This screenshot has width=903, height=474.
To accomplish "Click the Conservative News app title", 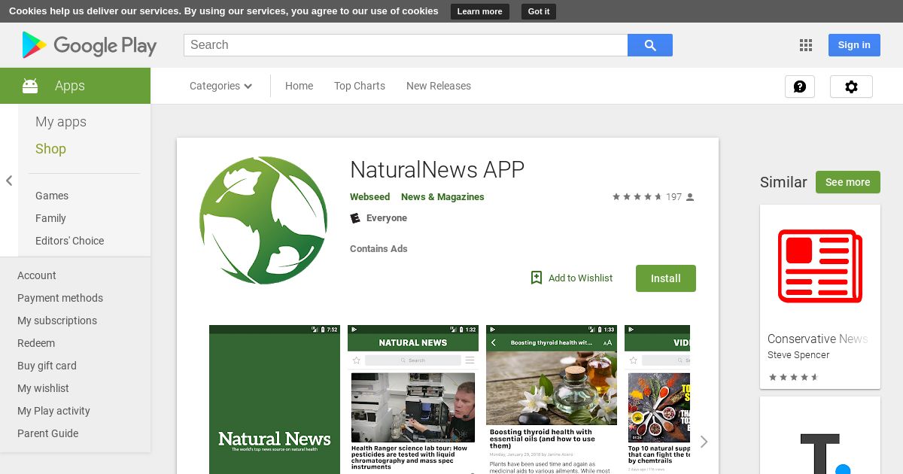I will [x=818, y=339].
